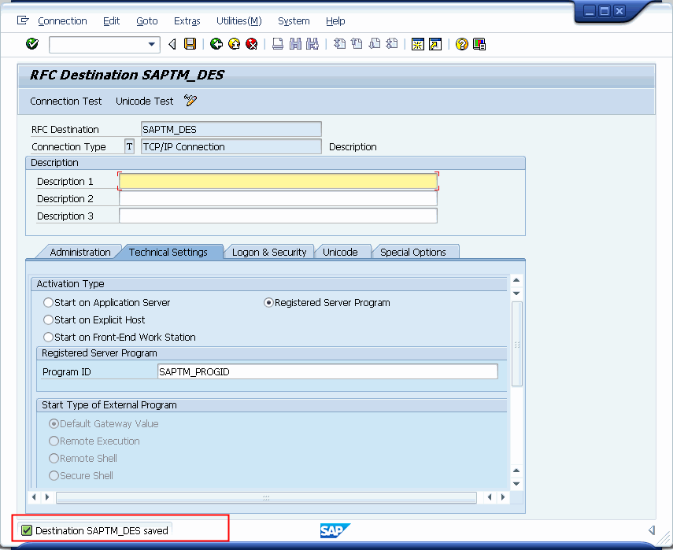The height and width of the screenshot is (550, 673).
Task: Click the green Back arrow icon
Action: click(x=216, y=44)
